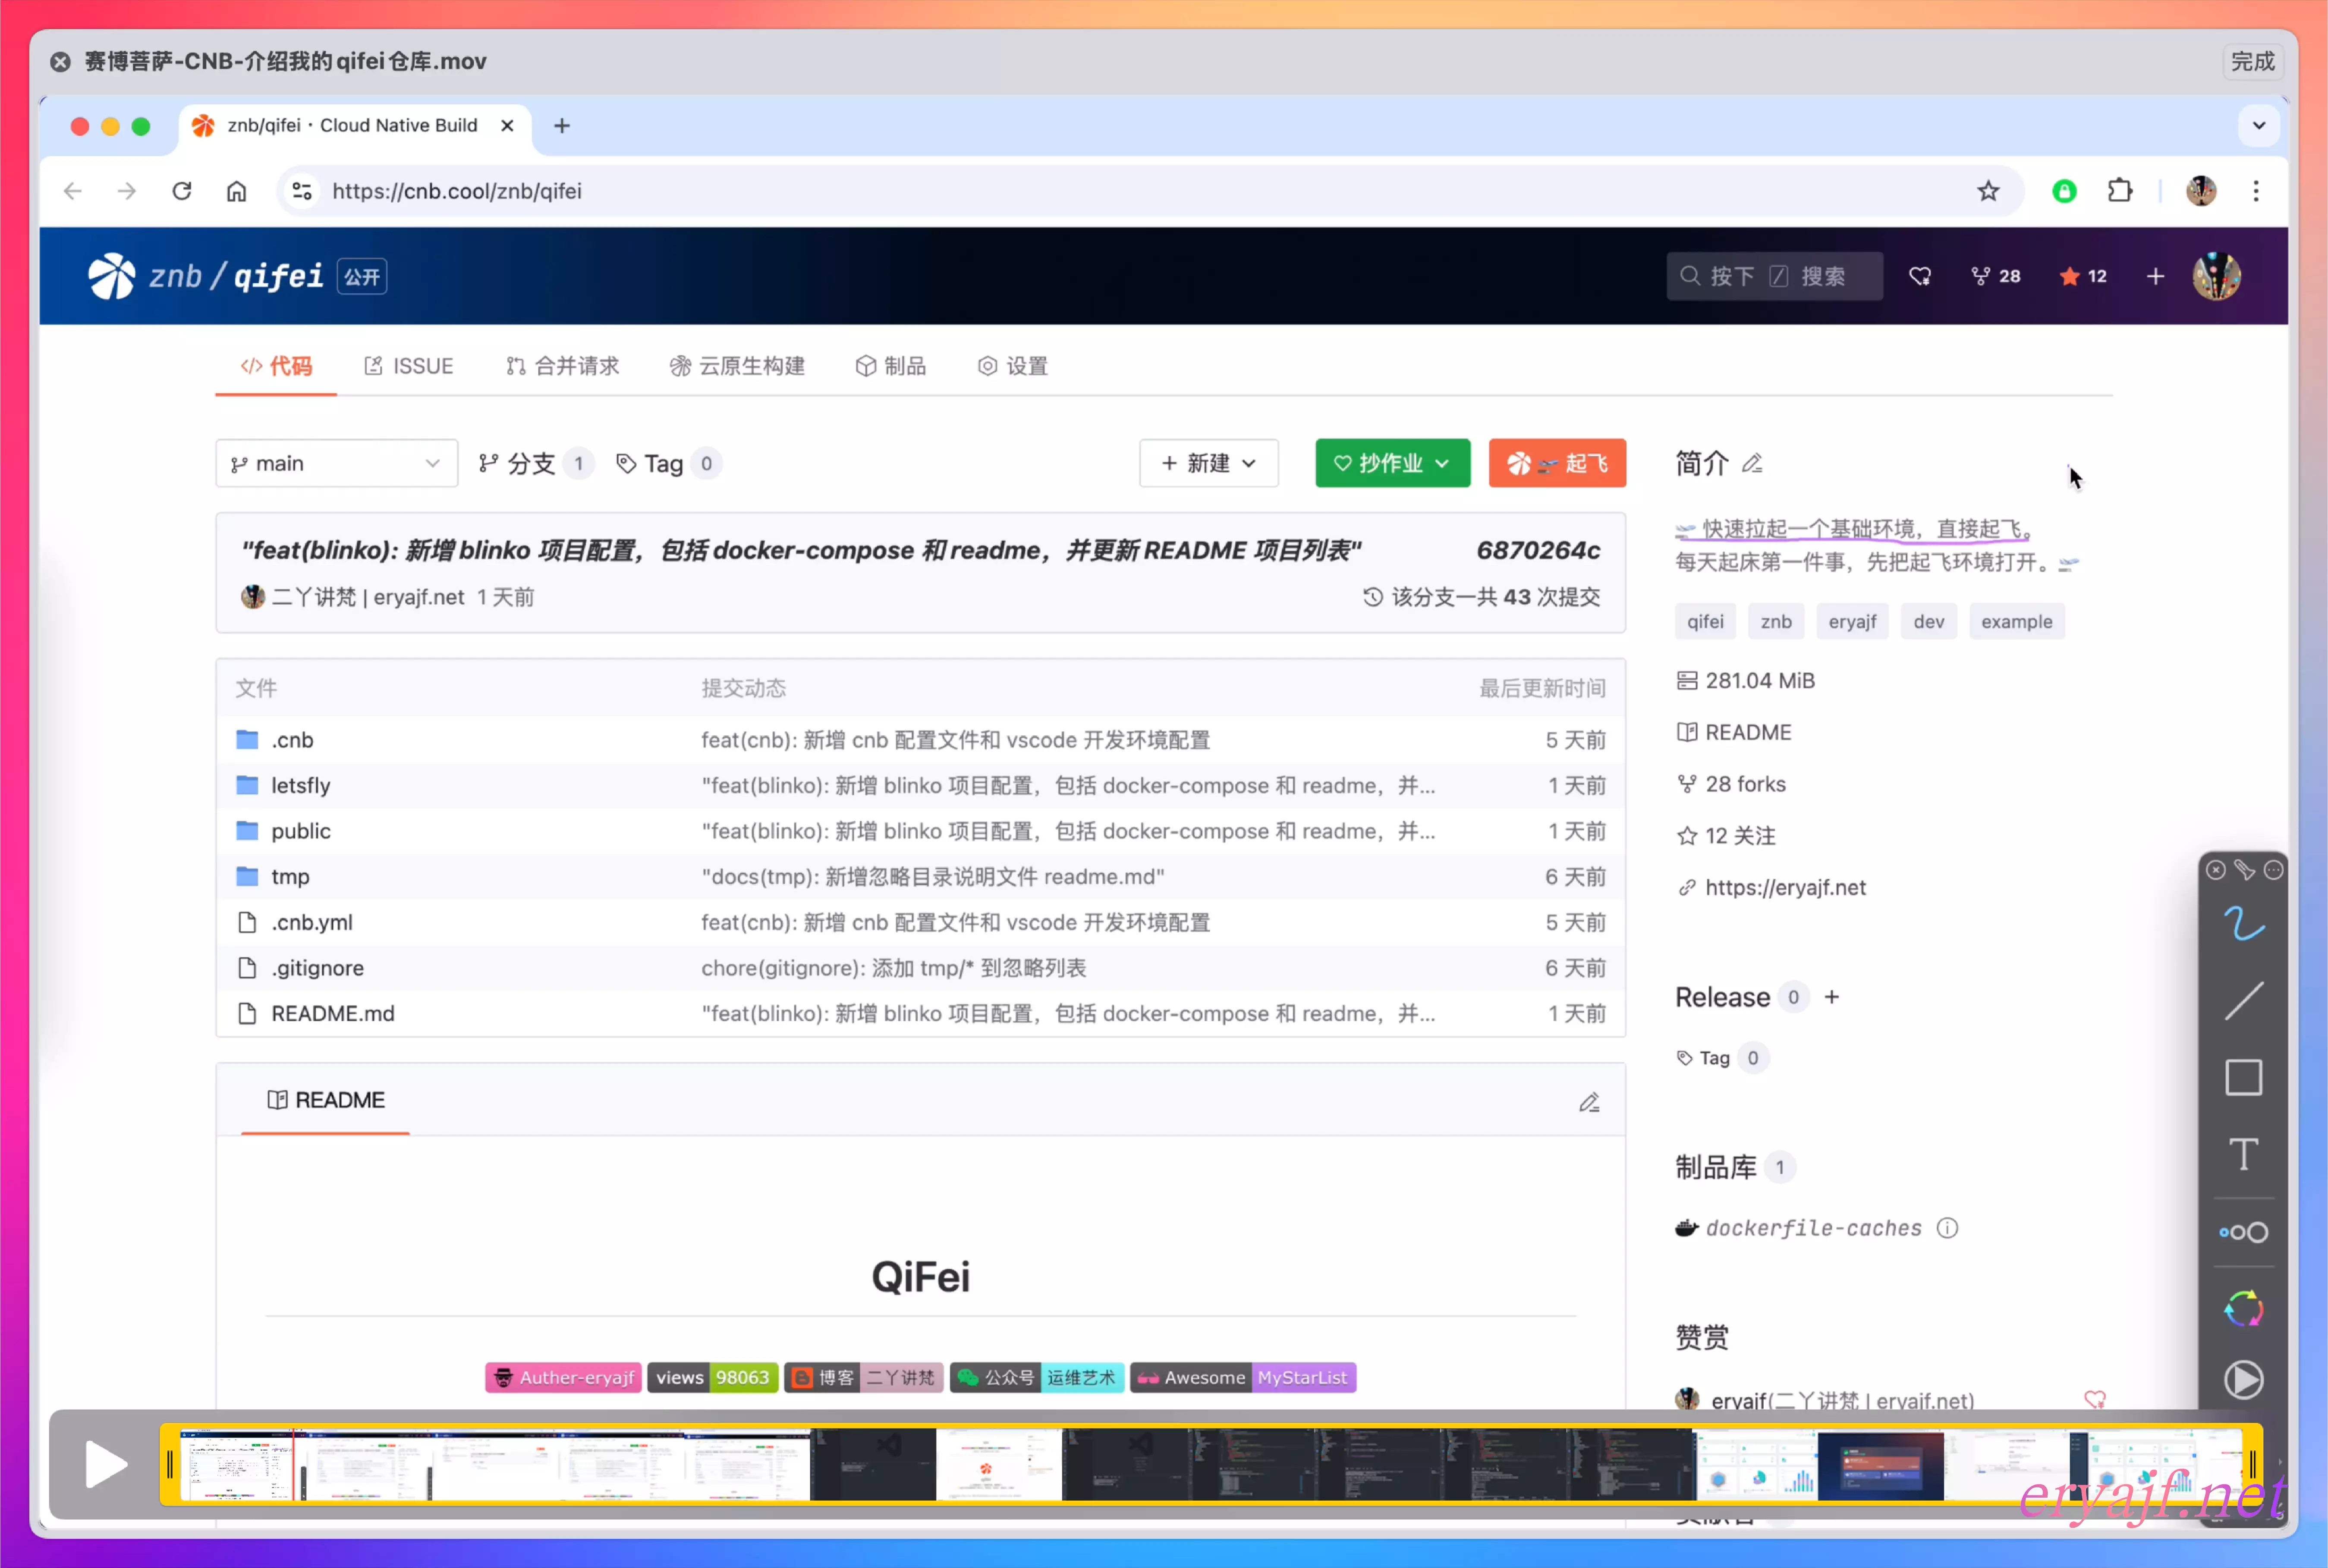Expand the 新建 dropdown
The height and width of the screenshot is (1568, 2328).
[1208, 463]
